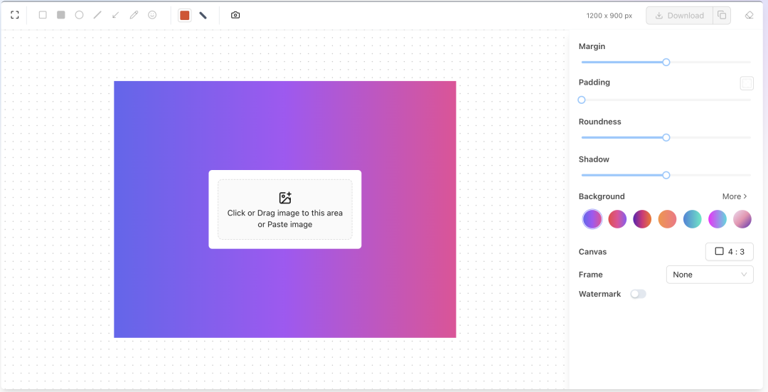Click the padding color square button
This screenshot has height=392, width=768.
pos(747,83)
